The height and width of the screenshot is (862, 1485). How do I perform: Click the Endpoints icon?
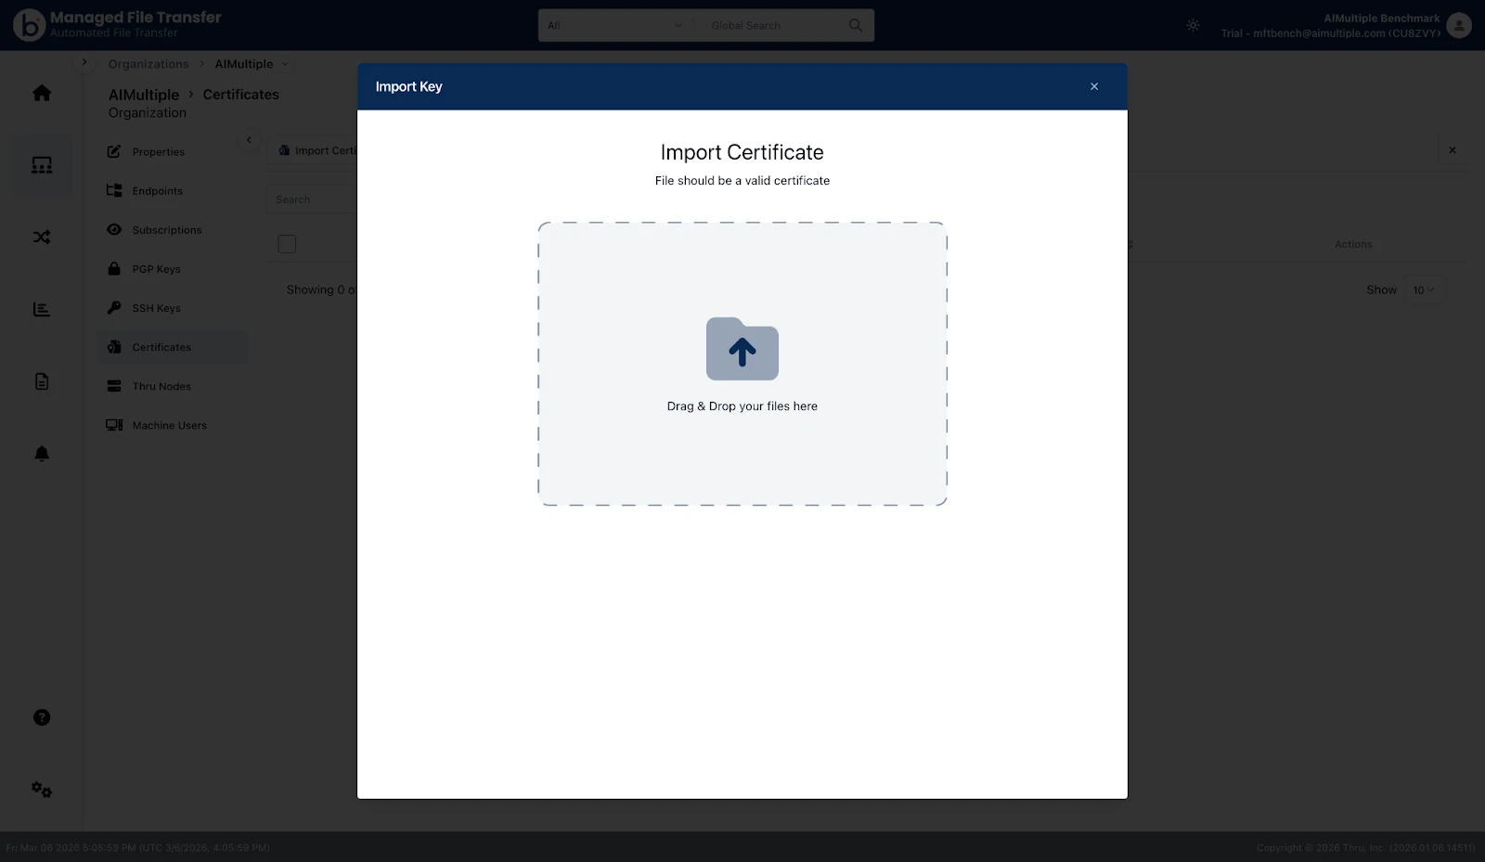click(114, 190)
